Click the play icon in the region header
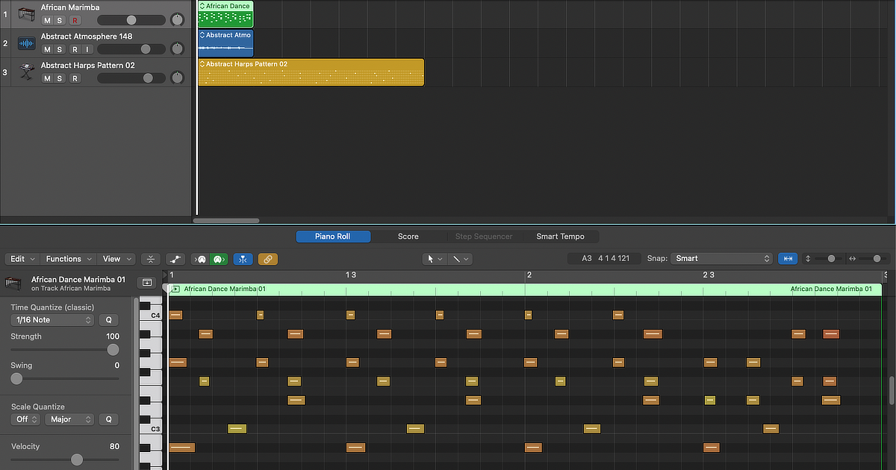This screenshot has width=896, height=470. coord(175,289)
